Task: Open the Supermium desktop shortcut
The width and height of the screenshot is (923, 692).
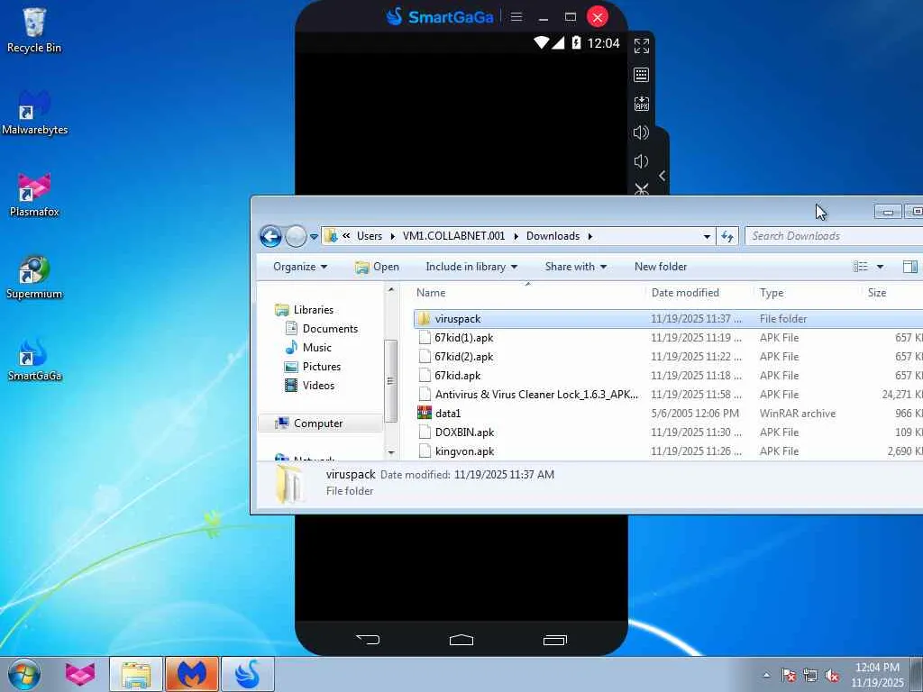Action: tap(34, 278)
